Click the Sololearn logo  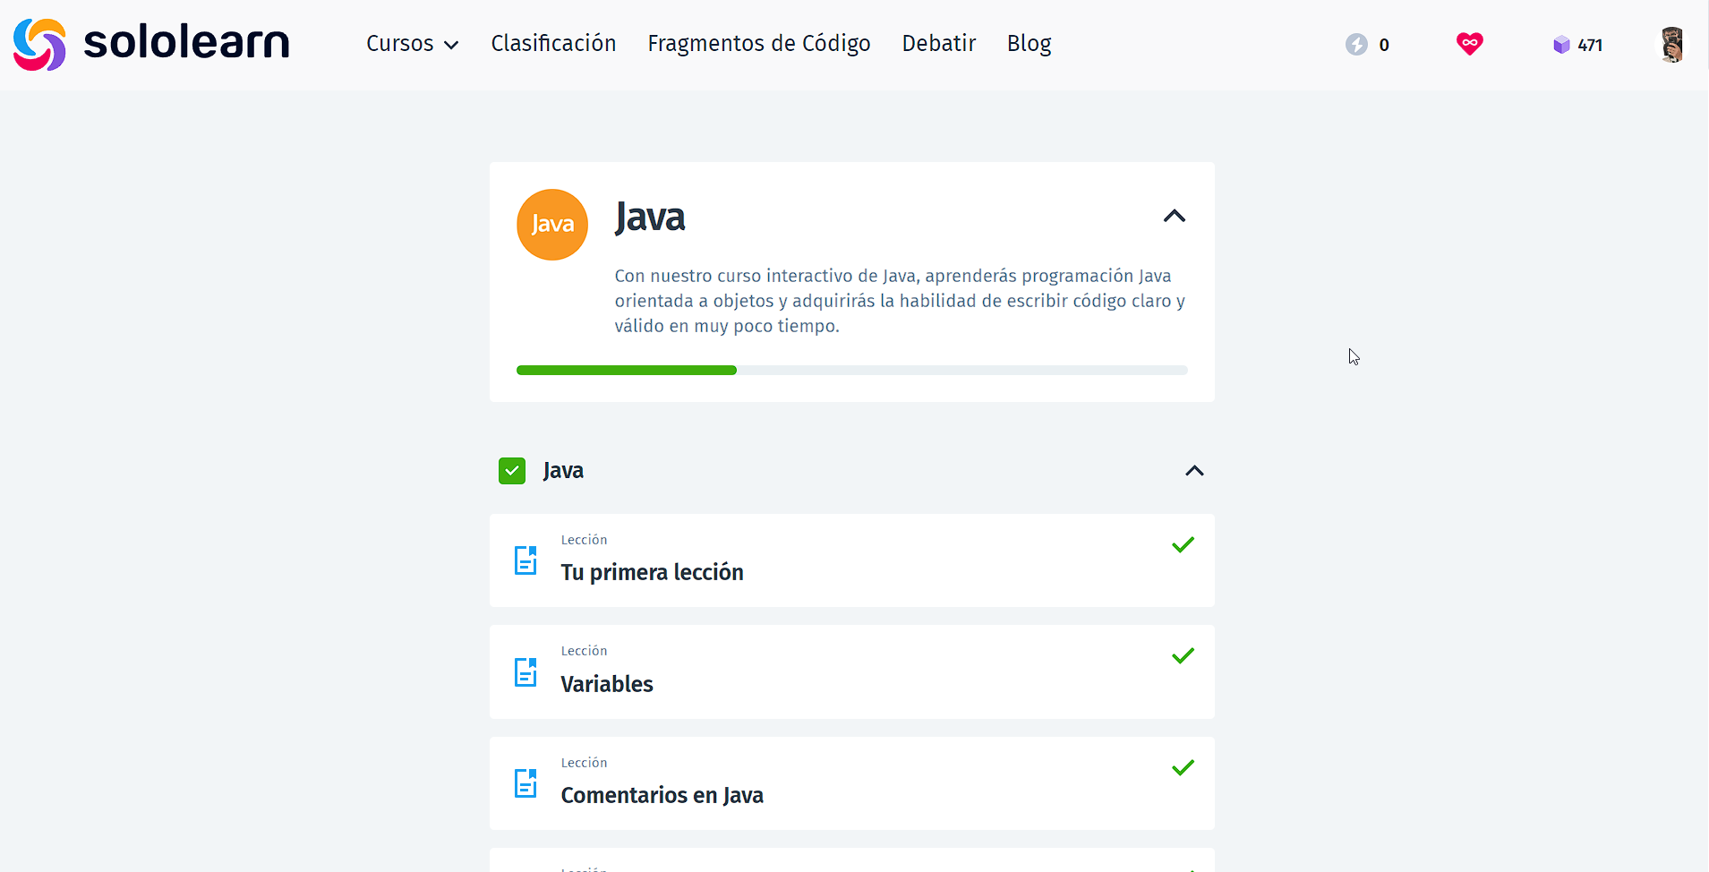pos(151,44)
